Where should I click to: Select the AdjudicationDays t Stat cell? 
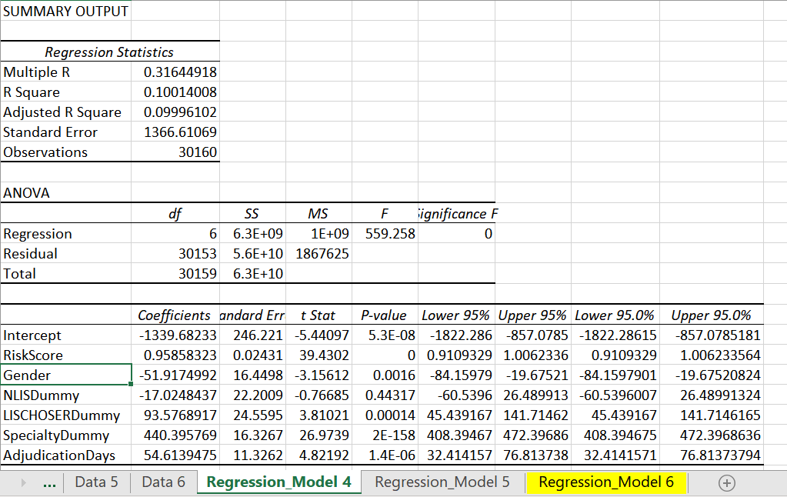coord(318,455)
